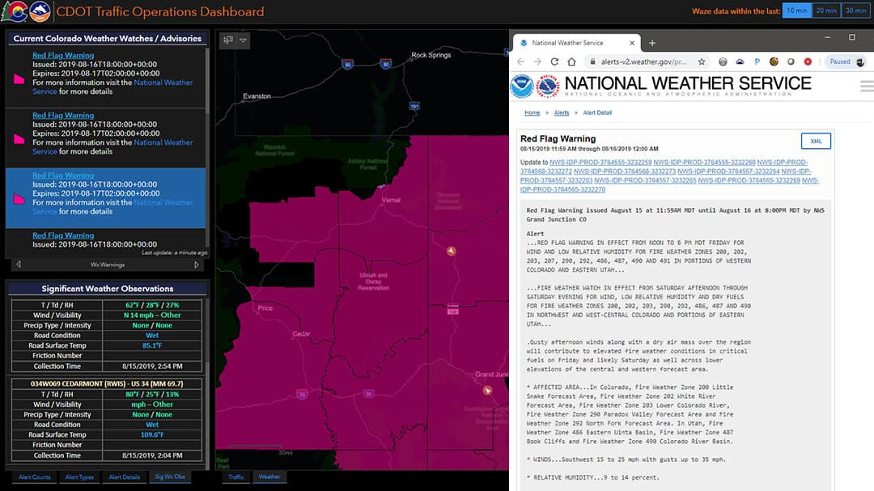Click the orange incident marker near Grand Junction

pos(488,391)
